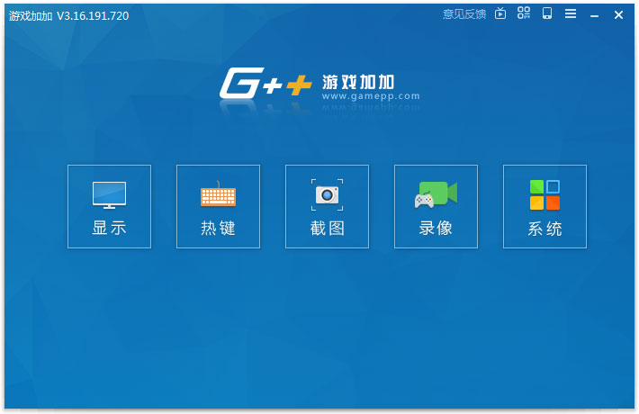Click the mobile phone icon
The image size is (639, 414).
point(547,13)
